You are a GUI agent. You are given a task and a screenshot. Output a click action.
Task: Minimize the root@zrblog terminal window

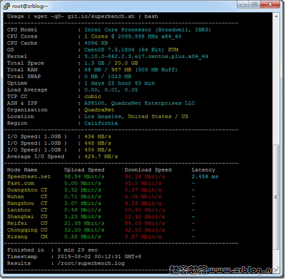point(243,5)
